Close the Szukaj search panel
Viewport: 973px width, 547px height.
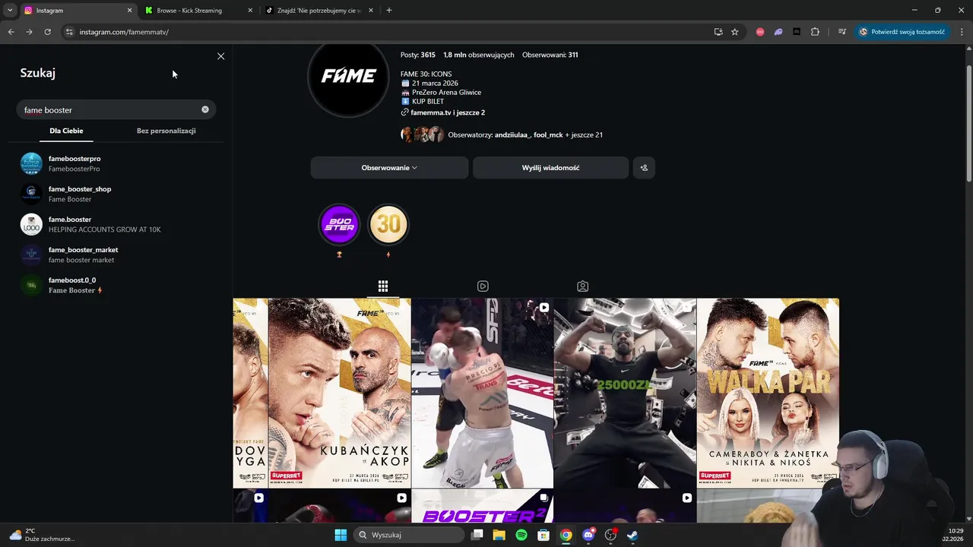pos(220,56)
